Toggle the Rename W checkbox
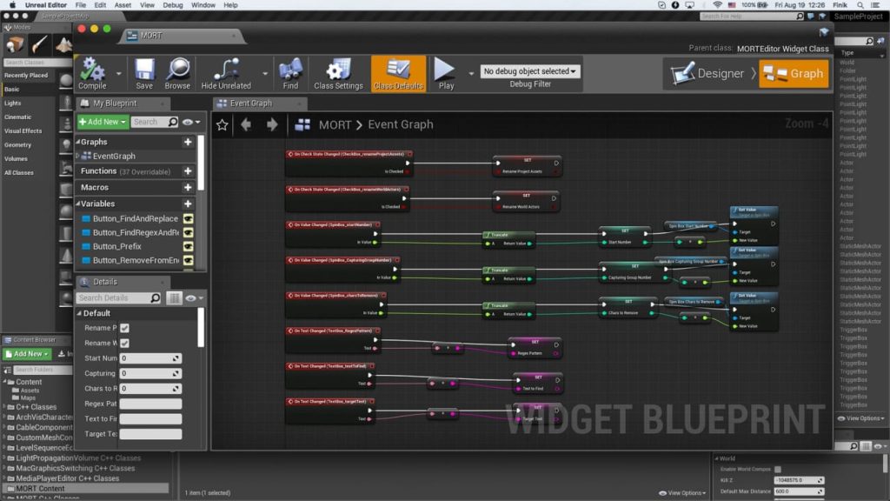 tap(124, 343)
